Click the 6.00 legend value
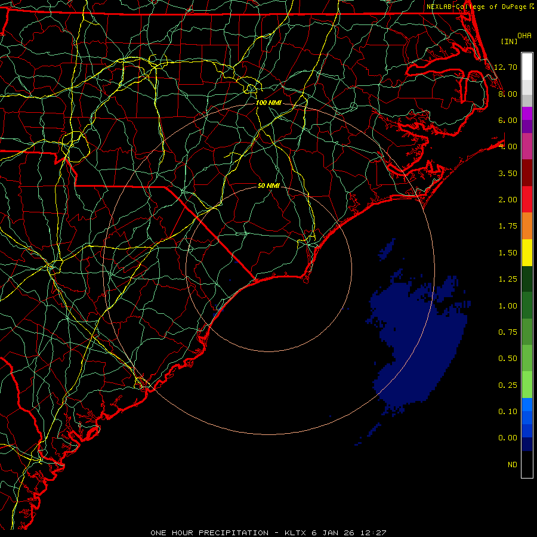 click(508, 120)
